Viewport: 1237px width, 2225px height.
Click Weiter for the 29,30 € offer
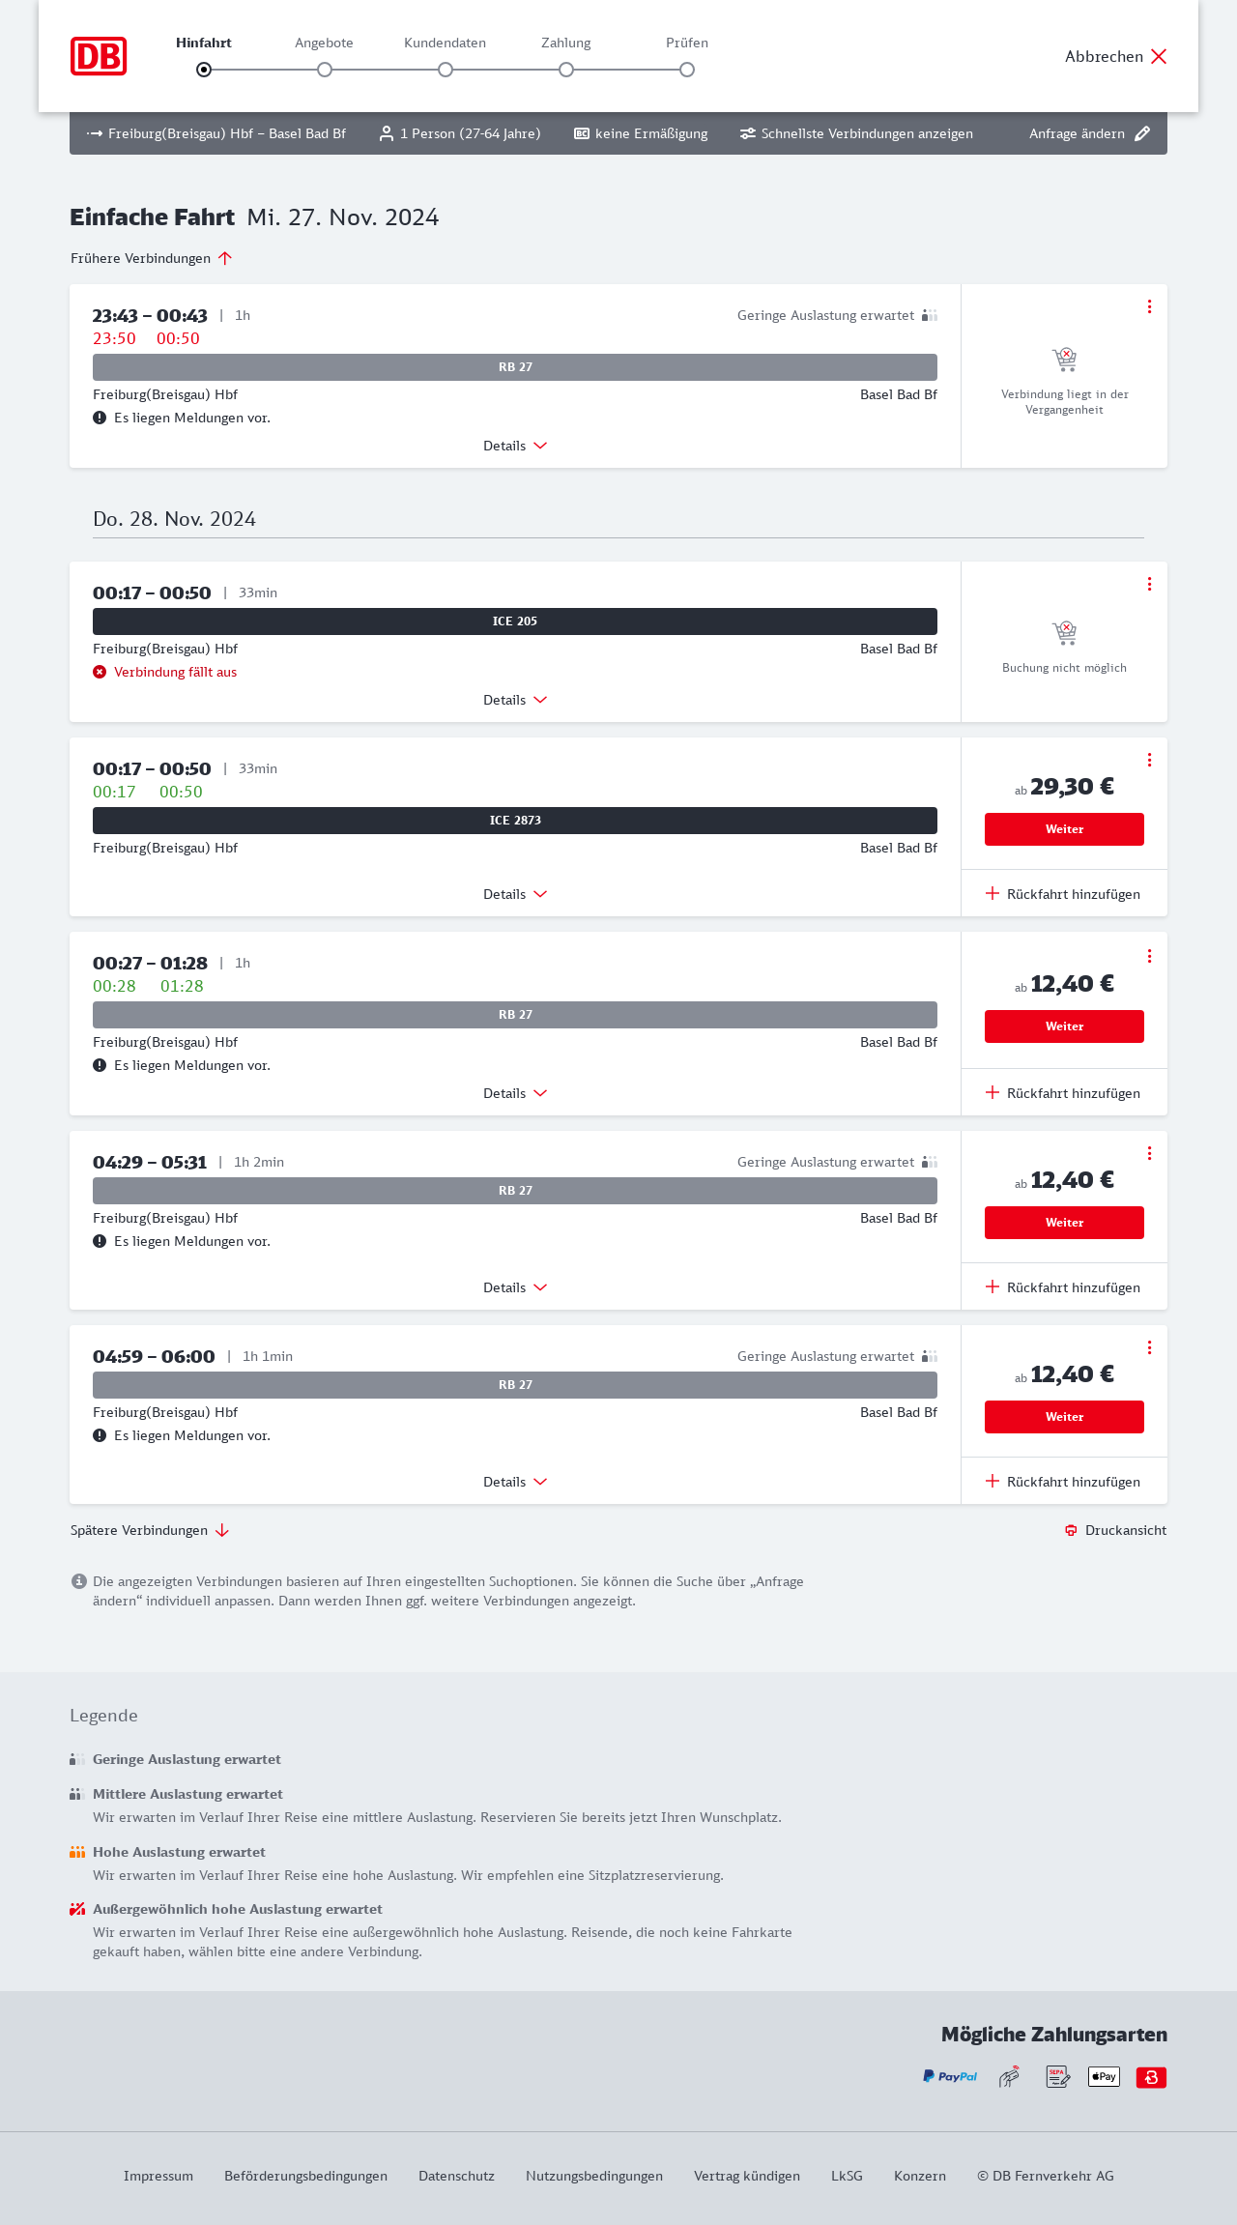[x=1064, y=829]
